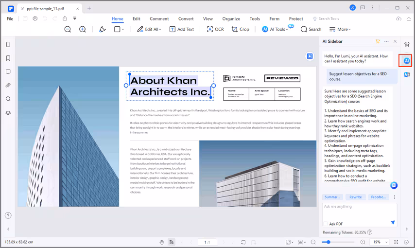The width and height of the screenshot is (415, 248).
Task: Click the Summarize button in AI Sidebar
Action: pyautogui.click(x=332, y=197)
